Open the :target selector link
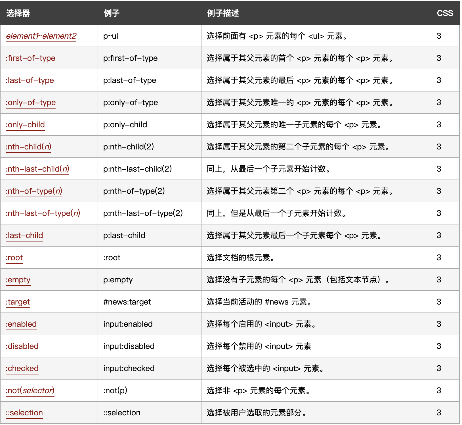This screenshot has height=425, width=462. (x=18, y=302)
